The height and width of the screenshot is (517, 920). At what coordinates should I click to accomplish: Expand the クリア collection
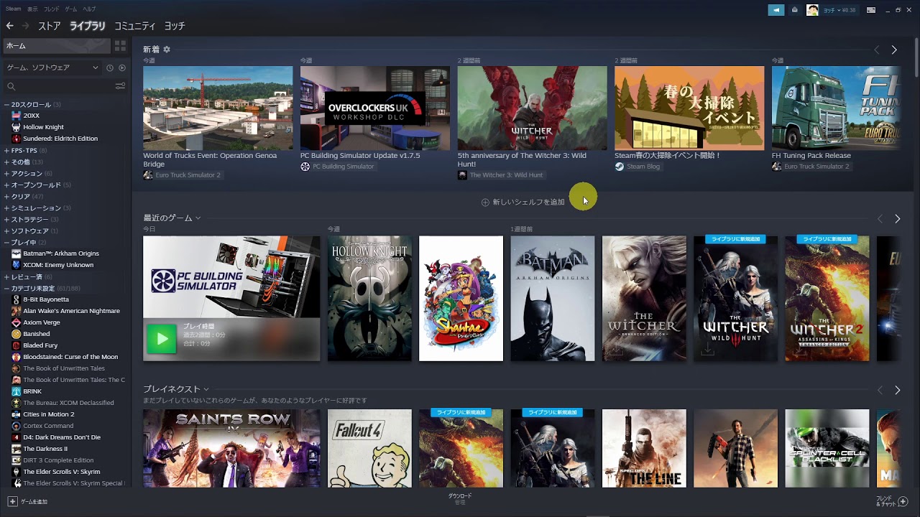coord(6,197)
